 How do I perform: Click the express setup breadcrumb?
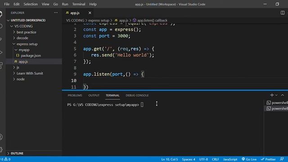click(99, 20)
